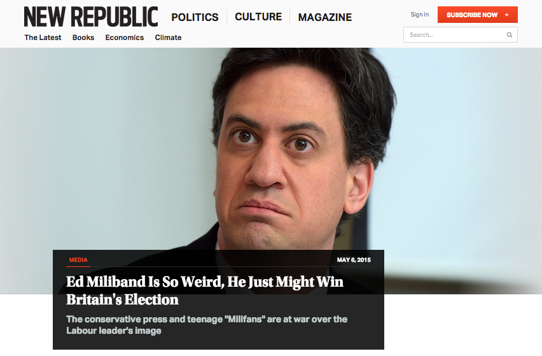Viewport: 542px width, 356px height.
Task: Go to the Books section
Action: 83,38
